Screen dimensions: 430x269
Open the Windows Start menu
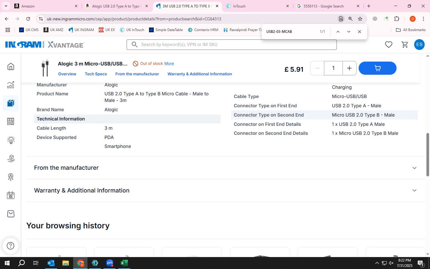7,263
